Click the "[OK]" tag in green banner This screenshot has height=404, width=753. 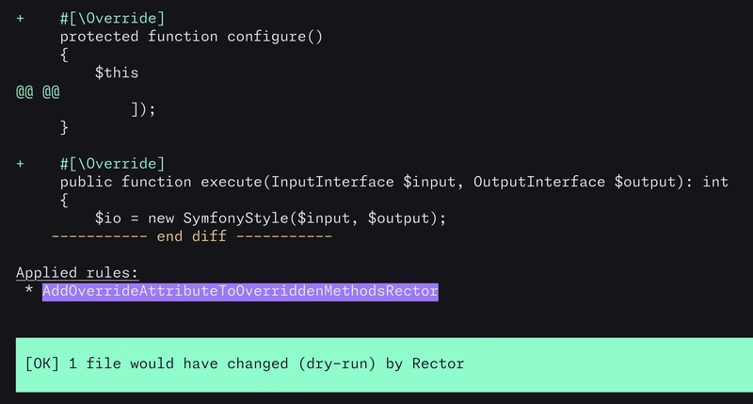point(42,363)
